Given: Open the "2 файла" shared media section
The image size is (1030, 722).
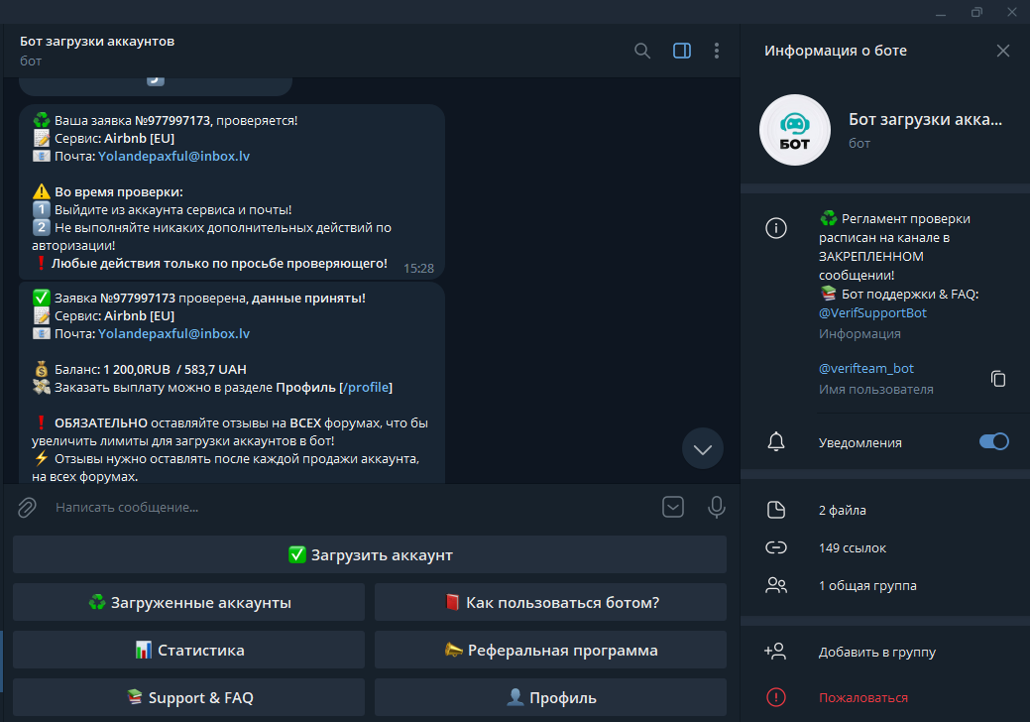Looking at the screenshot, I should (x=842, y=510).
